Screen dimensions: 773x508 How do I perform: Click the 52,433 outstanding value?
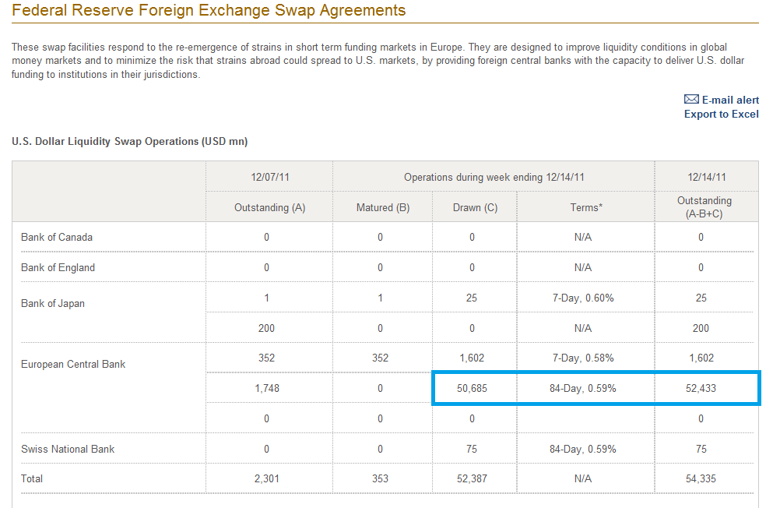point(701,389)
